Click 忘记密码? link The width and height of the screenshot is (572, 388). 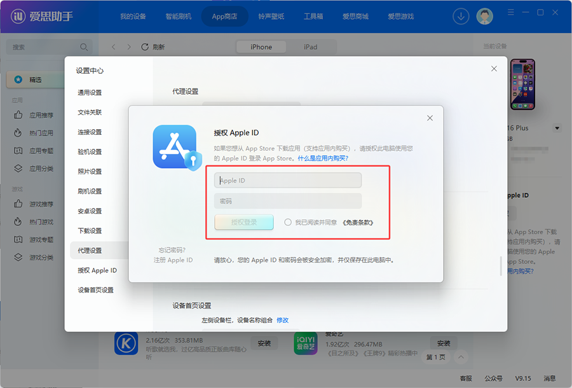tap(172, 250)
